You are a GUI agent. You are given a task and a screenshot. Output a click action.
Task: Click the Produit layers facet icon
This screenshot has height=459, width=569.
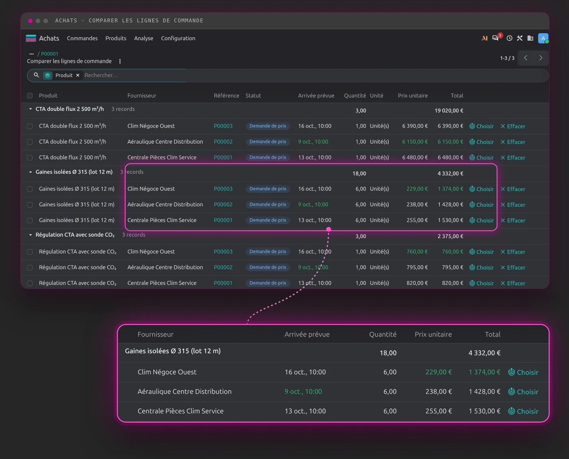coord(48,75)
